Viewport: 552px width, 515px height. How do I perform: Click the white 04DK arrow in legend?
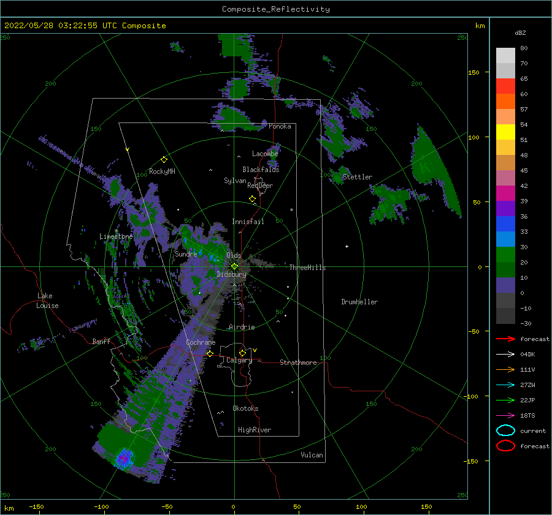[505, 355]
